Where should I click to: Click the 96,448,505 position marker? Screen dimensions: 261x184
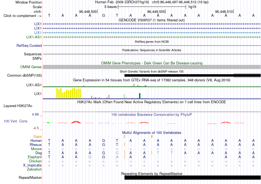coord(156,12)
